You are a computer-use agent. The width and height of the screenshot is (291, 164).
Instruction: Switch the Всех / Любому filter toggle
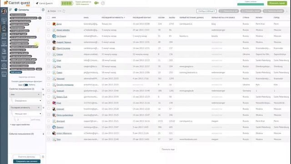(x=25, y=85)
